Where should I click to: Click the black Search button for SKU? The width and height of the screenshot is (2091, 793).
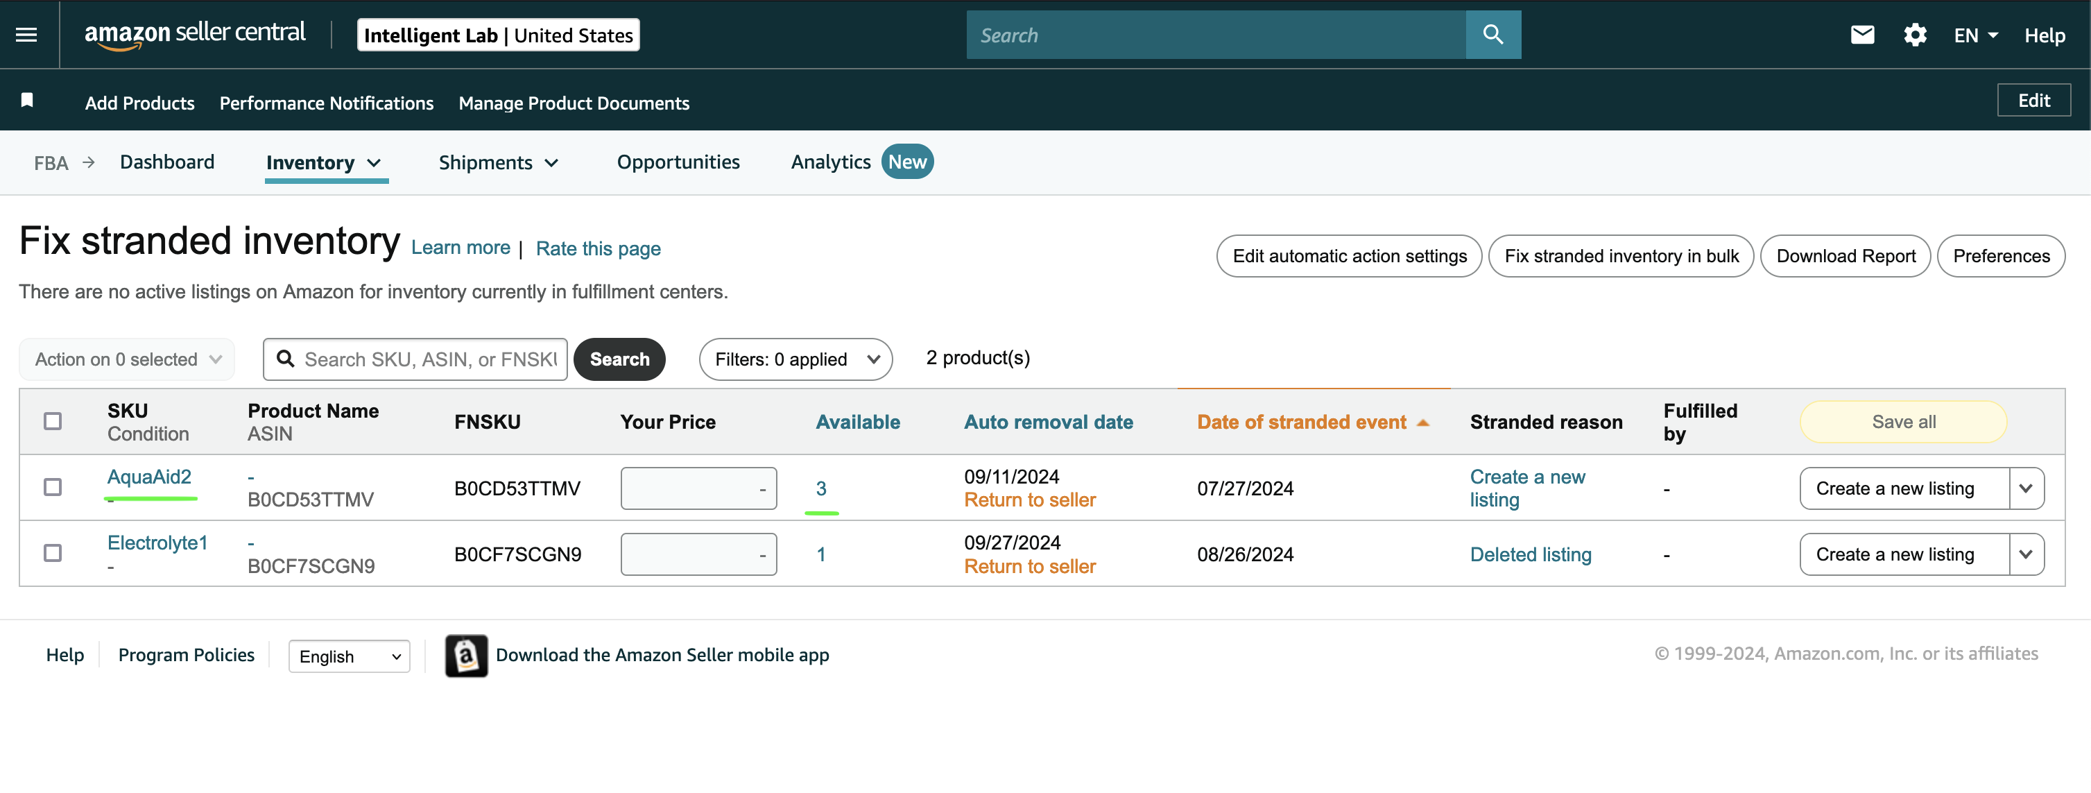pos(619,359)
